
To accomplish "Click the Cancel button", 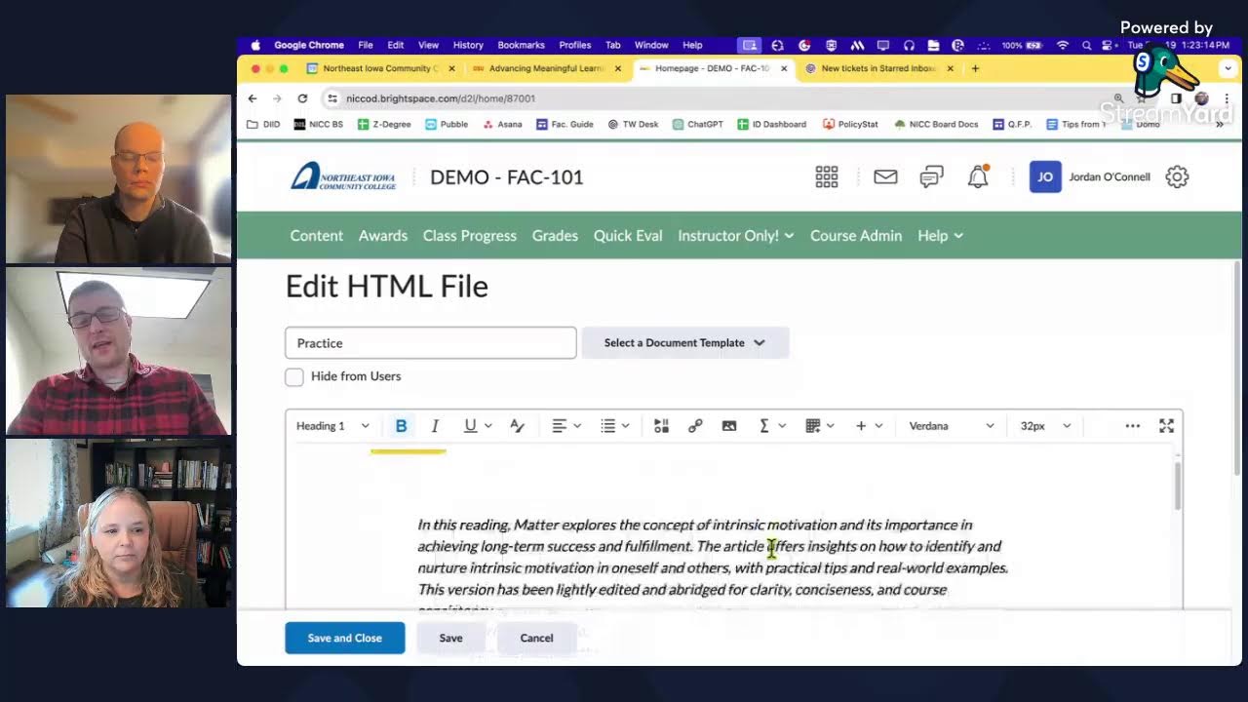I will pos(536,638).
